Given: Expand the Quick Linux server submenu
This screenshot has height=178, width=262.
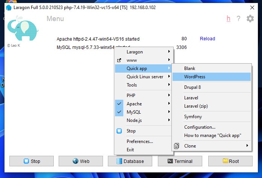Looking at the screenshot, I should 145,77.
